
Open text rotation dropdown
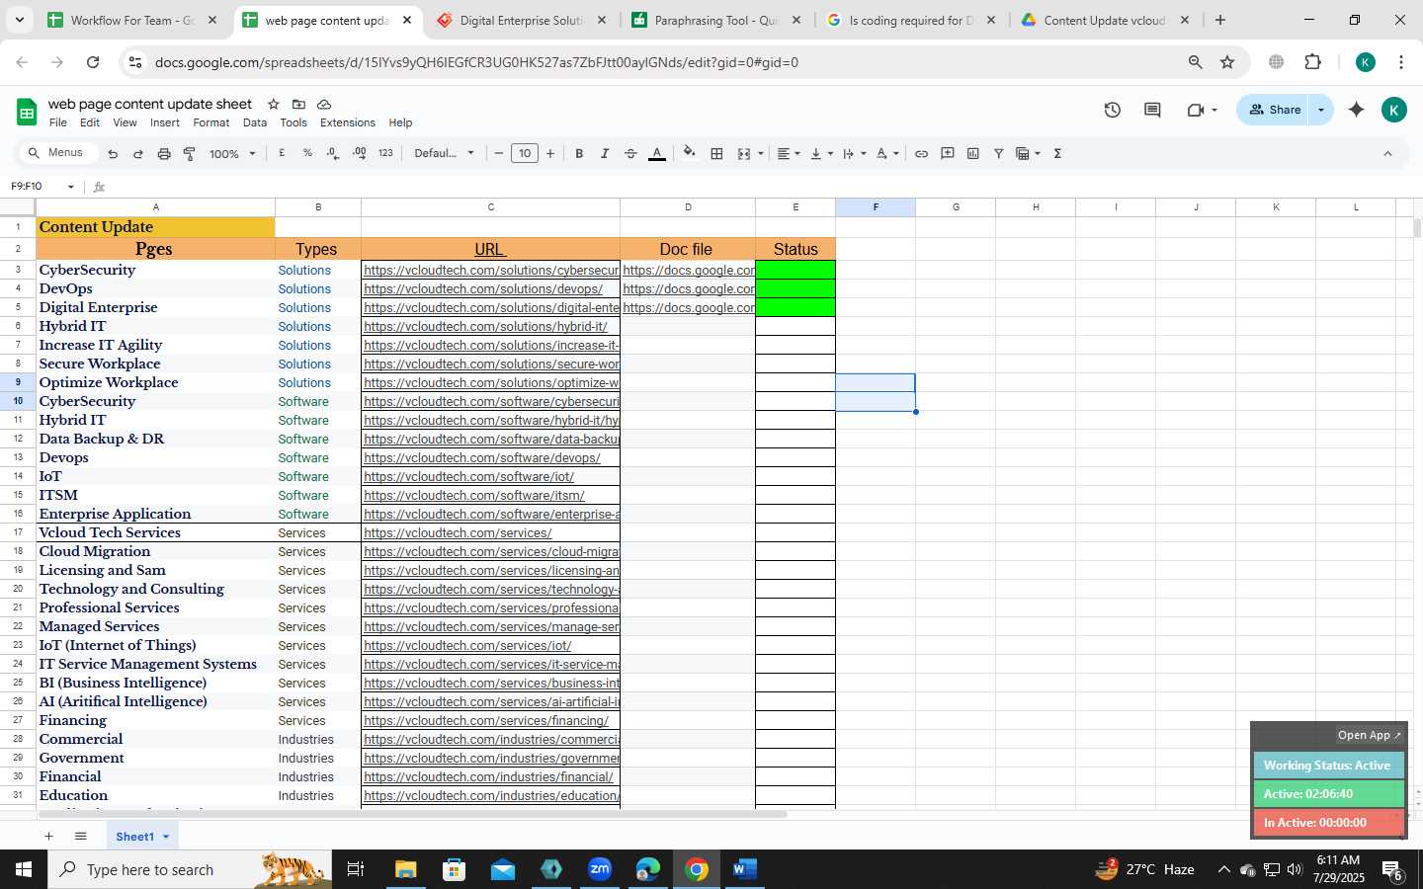[887, 153]
